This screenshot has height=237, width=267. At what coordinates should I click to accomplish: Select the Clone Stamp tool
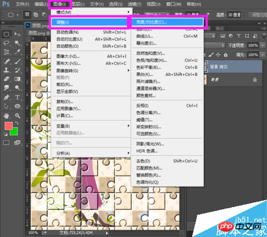6,70
